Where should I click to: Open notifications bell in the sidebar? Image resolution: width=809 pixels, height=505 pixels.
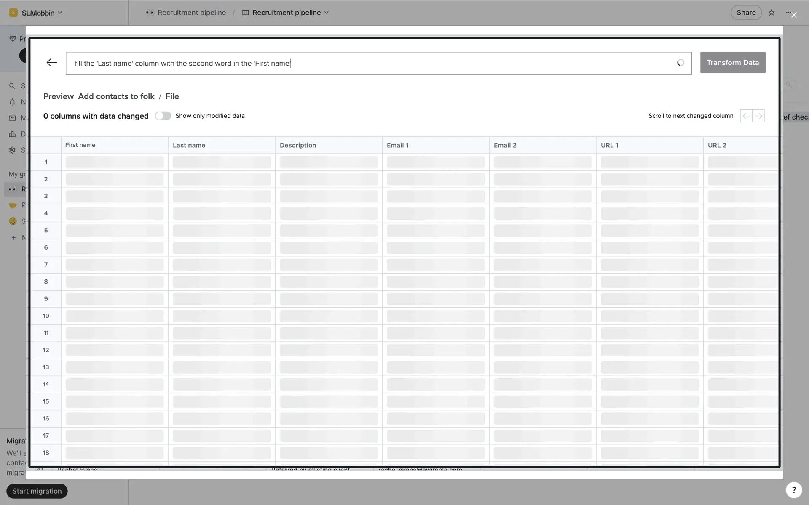pyautogui.click(x=12, y=102)
